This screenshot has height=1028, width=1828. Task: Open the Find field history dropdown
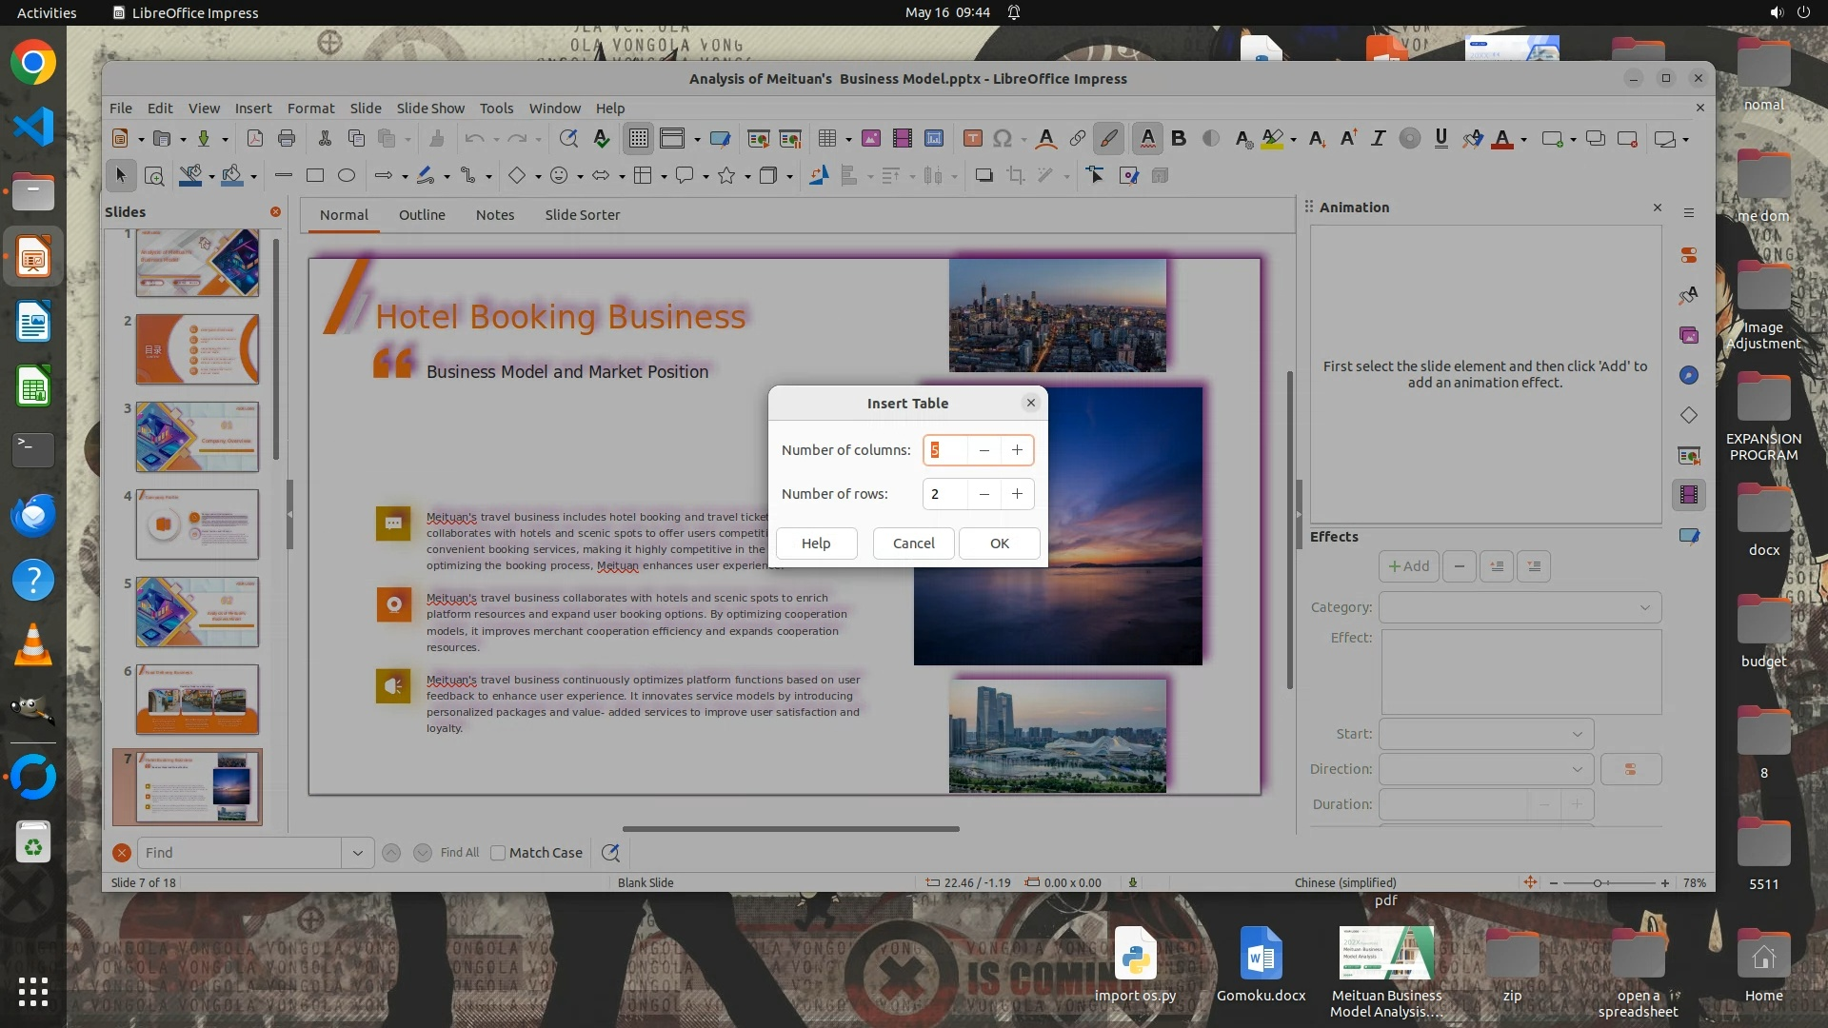tap(358, 853)
